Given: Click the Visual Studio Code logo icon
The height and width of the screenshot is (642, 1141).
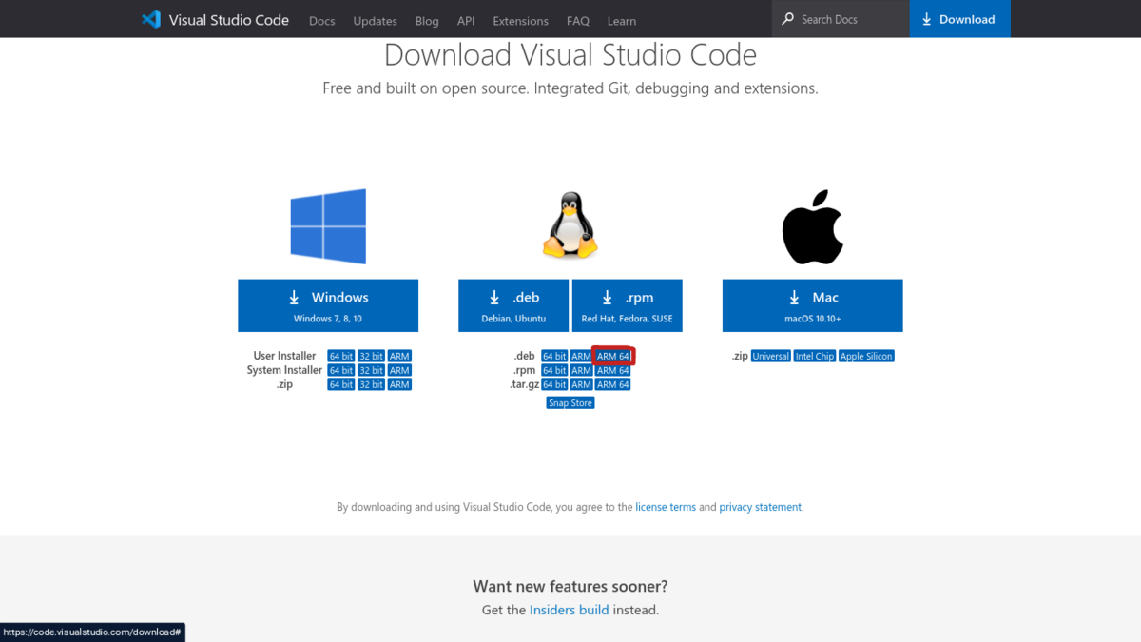Looking at the screenshot, I should 150,19.
